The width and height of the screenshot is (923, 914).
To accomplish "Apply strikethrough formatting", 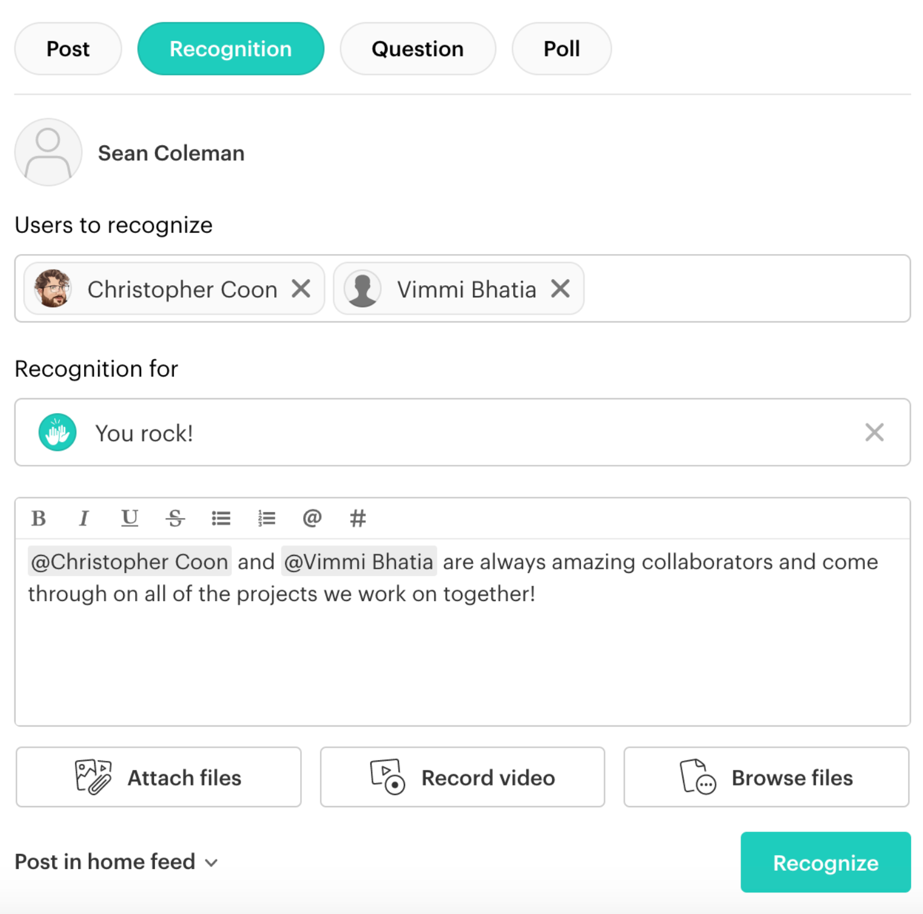I will (175, 518).
